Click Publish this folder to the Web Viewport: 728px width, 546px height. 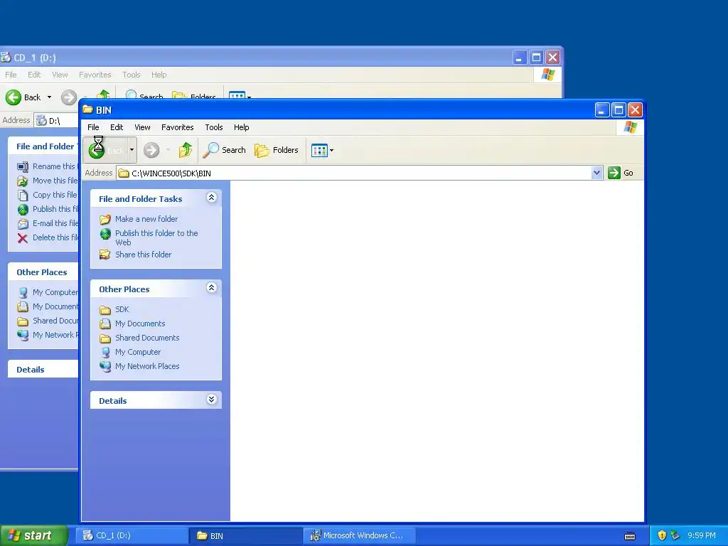(x=156, y=237)
